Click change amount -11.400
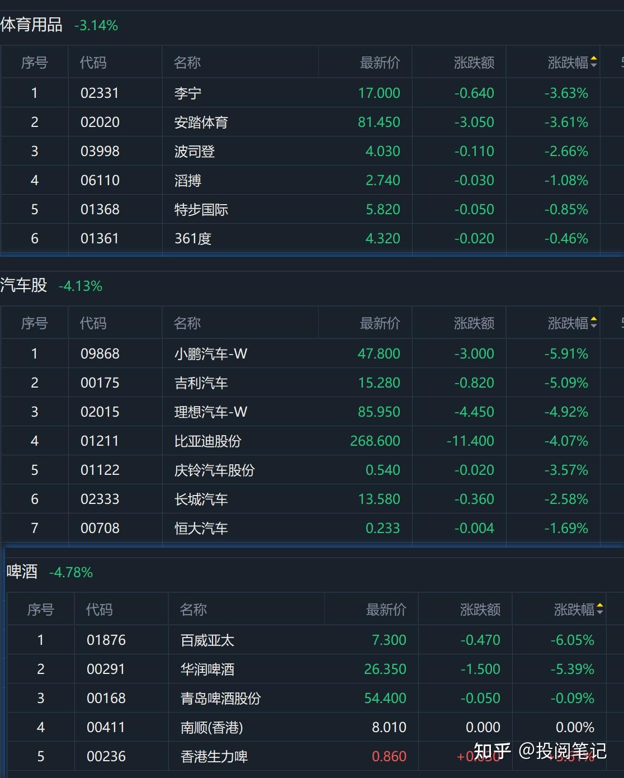The image size is (624, 778). pyautogui.click(x=470, y=441)
